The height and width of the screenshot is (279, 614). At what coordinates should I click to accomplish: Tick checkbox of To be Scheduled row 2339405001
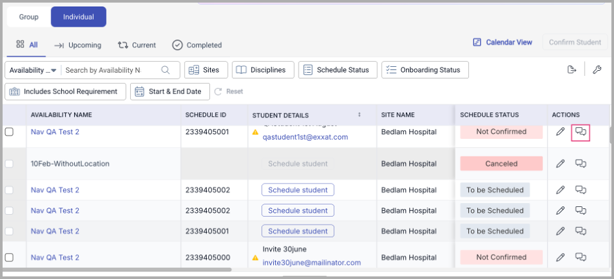(9, 231)
